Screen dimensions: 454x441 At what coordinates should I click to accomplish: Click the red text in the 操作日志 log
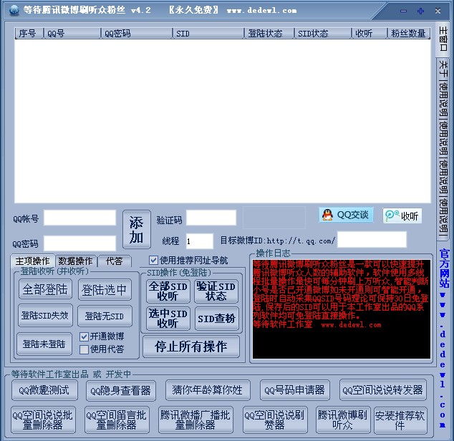tap(341, 294)
